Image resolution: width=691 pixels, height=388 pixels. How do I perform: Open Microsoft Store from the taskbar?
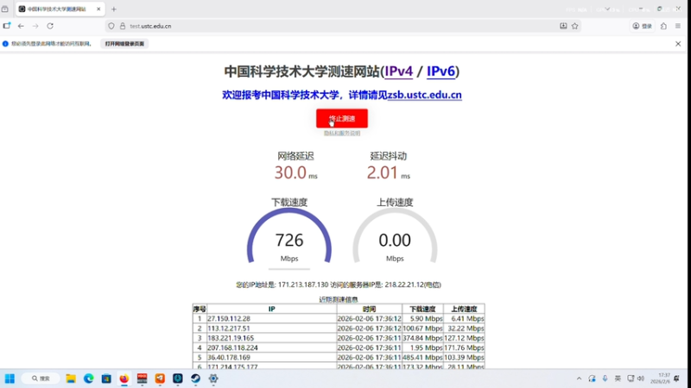point(106,379)
